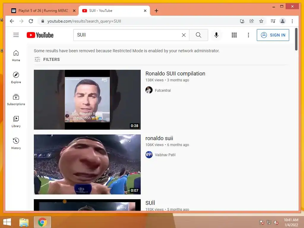Screen dimensions: 304x228
Task: Open Explore in the YouTube sidebar
Action: tap(16, 78)
